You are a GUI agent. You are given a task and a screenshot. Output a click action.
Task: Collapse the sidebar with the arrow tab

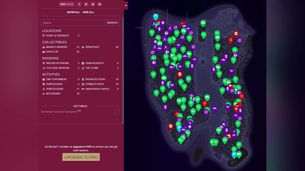[x=126, y=5]
